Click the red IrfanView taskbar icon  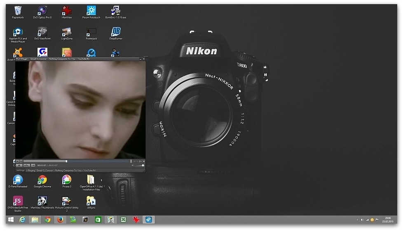[136, 219]
